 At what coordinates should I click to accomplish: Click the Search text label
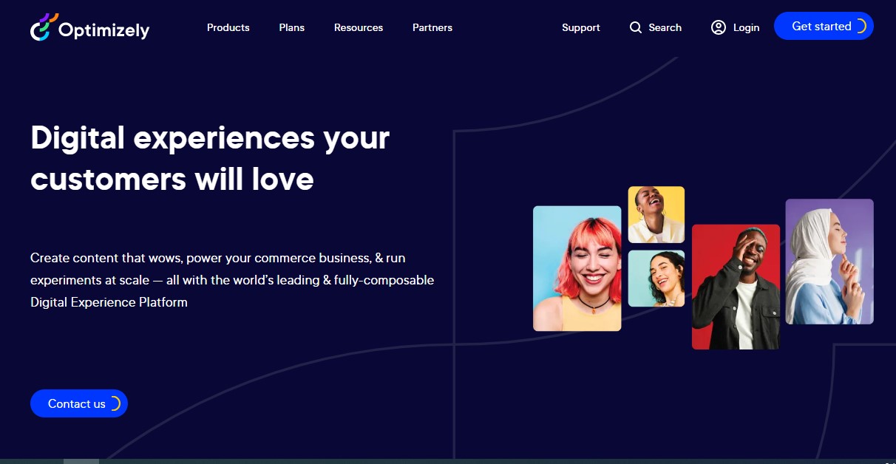click(665, 27)
